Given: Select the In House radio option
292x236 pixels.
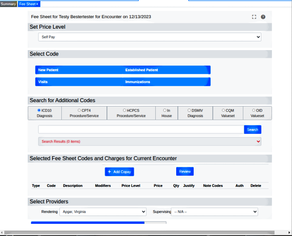Looking at the screenshot, I should click(163, 110).
